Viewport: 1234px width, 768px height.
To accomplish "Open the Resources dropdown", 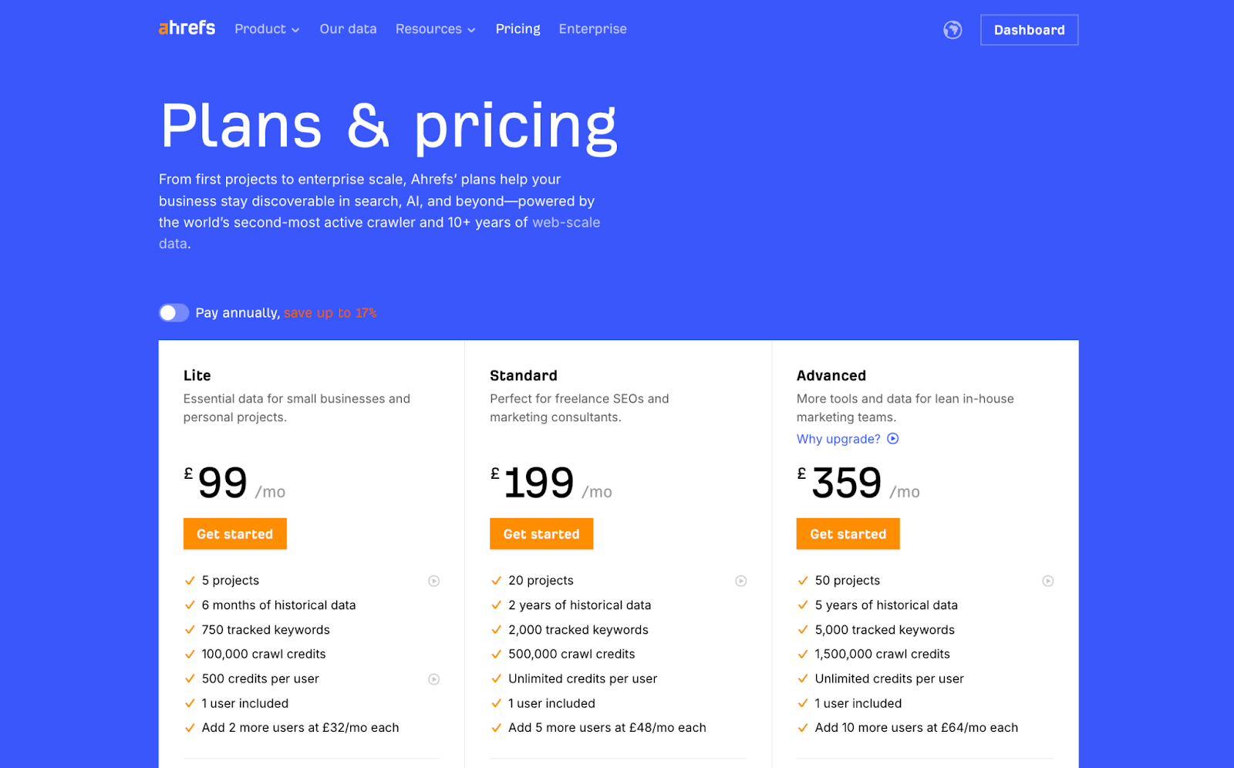I will [435, 29].
